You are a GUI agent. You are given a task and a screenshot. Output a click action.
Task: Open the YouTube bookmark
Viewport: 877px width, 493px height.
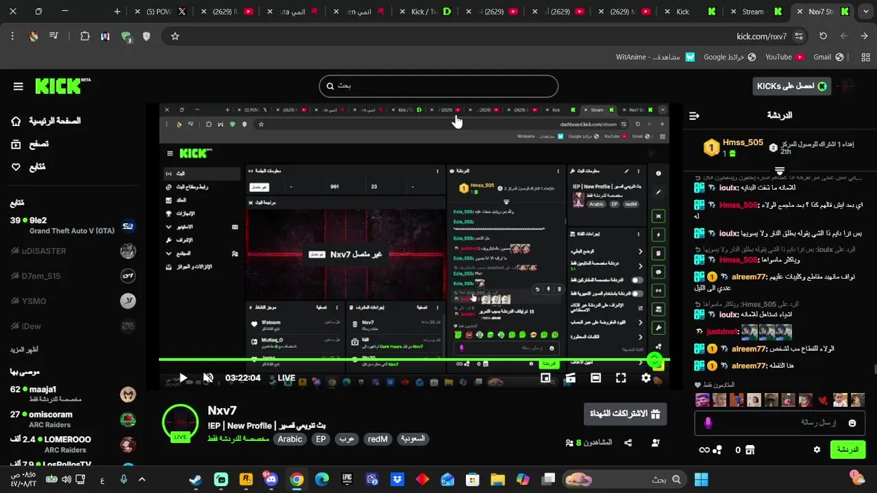tap(785, 57)
